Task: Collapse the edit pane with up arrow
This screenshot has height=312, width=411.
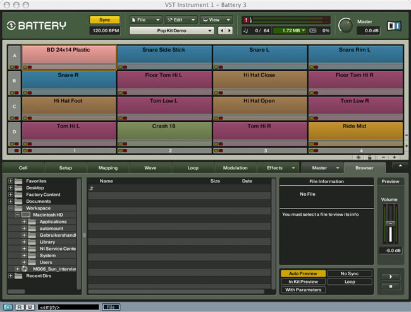Action: pos(400,165)
